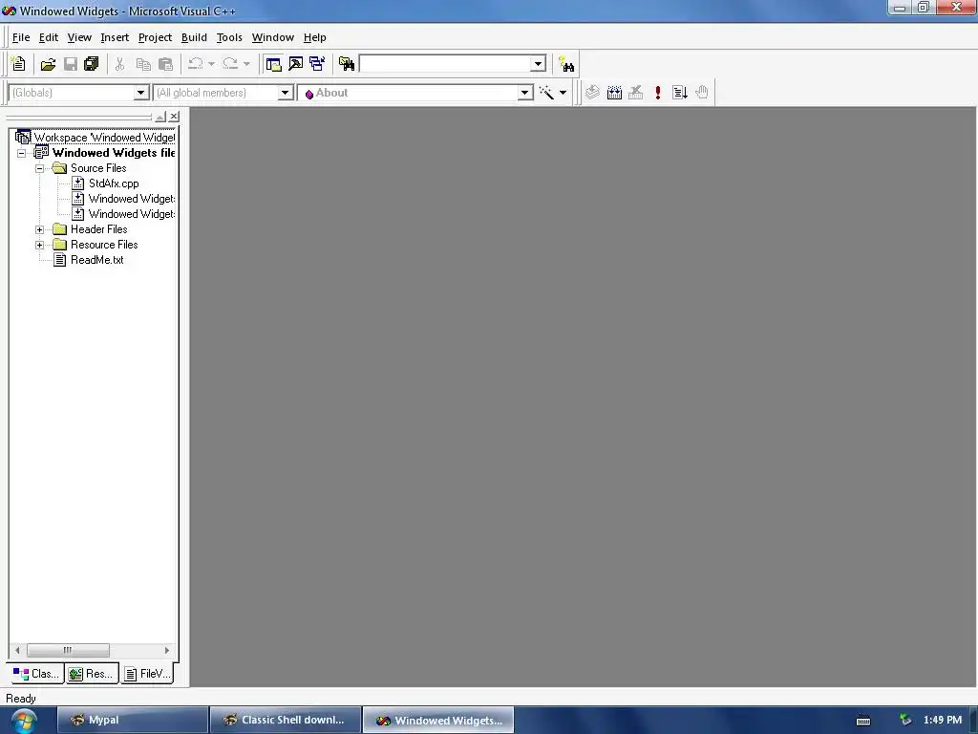
Task: Open the Help menu
Action: (314, 37)
